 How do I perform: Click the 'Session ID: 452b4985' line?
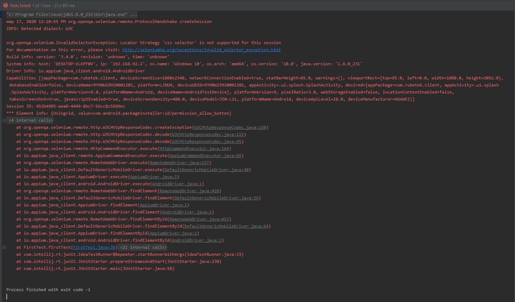click(x=66, y=106)
